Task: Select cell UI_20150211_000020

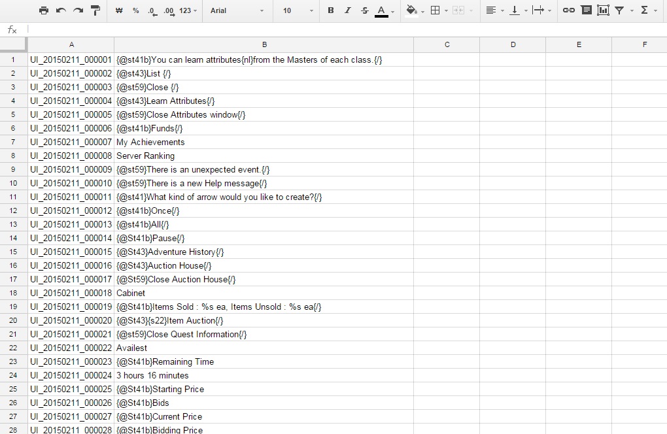Action: click(x=71, y=320)
